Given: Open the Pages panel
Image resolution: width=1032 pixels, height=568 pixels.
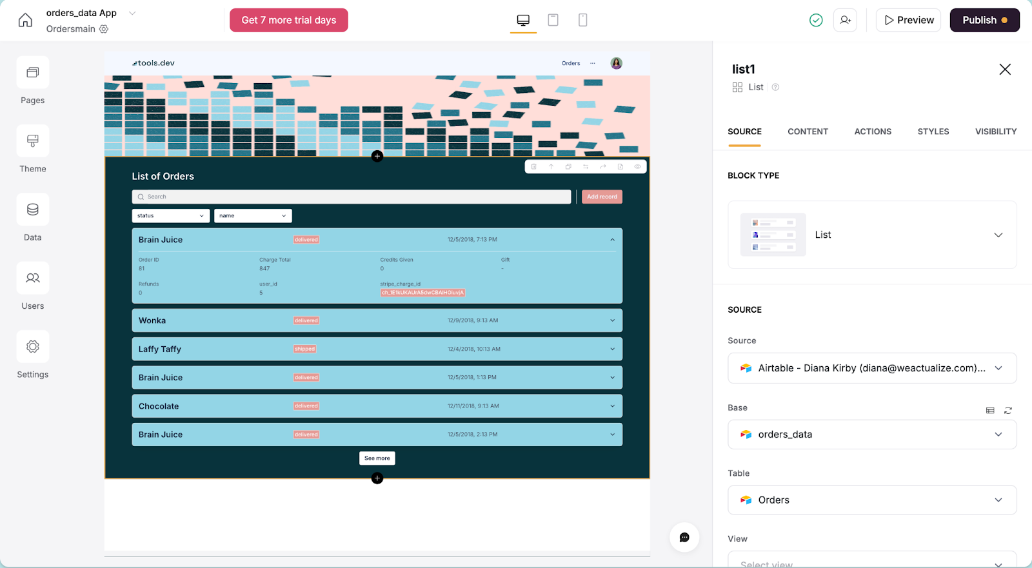Looking at the screenshot, I should point(33,81).
